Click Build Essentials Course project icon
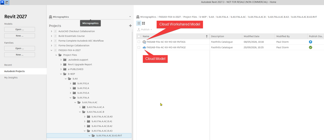Image resolution: width=324 pixels, height=140 pixels. 55,36
